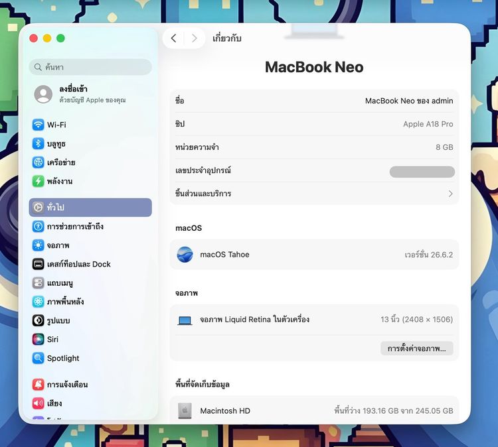498x447 pixels.
Task: Click the 'จอภาพ' section header above display row
Action: click(x=187, y=293)
